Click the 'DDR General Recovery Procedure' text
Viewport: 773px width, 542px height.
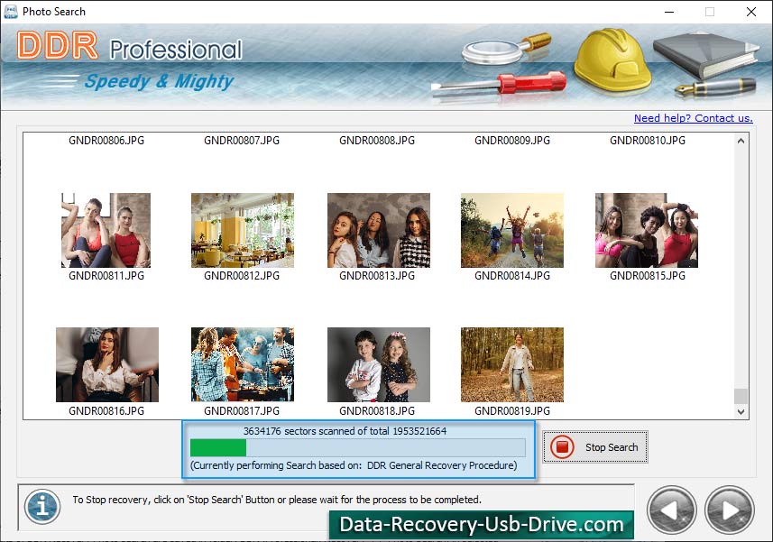click(x=442, y=465)
